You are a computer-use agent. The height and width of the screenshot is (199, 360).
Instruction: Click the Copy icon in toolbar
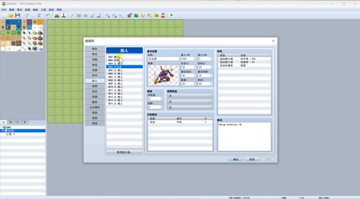point(33,15)
